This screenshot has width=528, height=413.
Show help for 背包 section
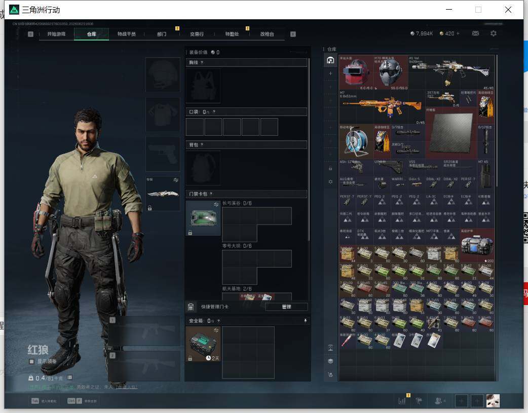(202, 145)
